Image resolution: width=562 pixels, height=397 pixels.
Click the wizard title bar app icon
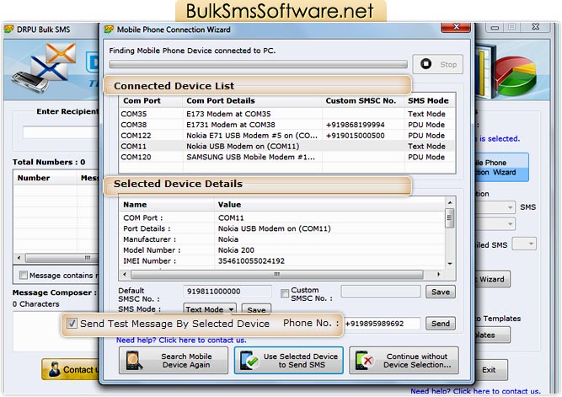(109, 30)
